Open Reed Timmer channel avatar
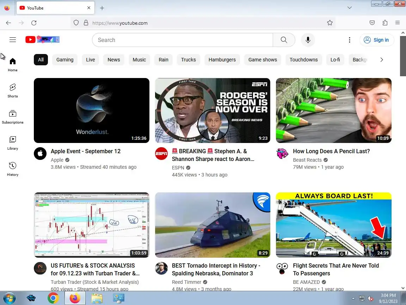The image size is (406, 305). coord(161,268)
